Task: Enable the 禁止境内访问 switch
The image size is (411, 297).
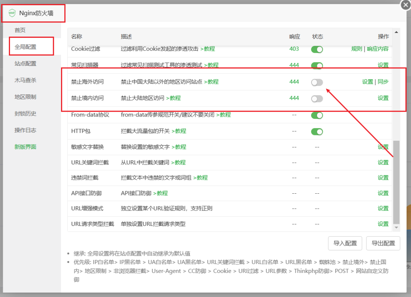Action: pos(317,98)
